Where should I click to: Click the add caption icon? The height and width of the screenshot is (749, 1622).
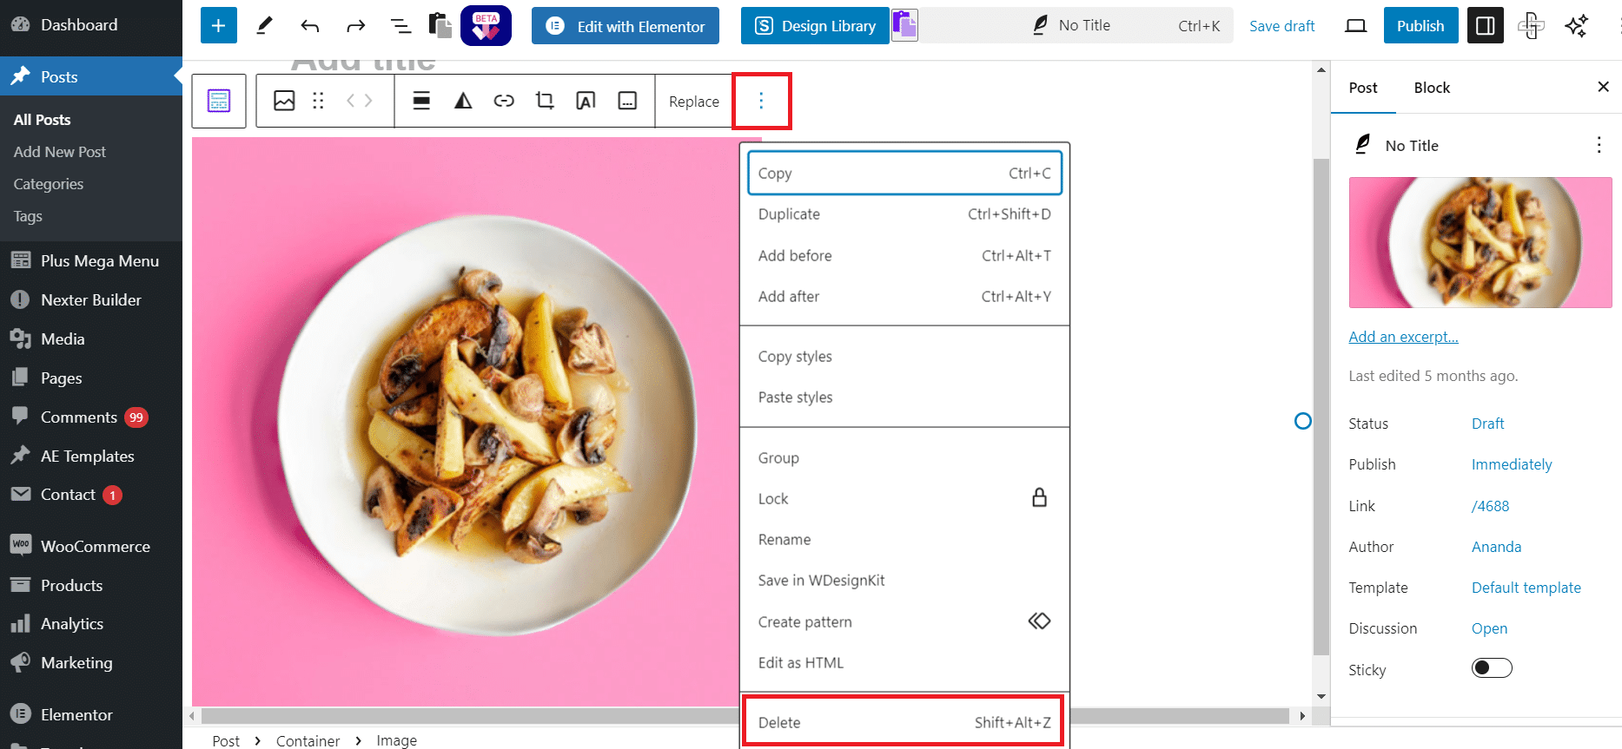[x=627, y=101]
